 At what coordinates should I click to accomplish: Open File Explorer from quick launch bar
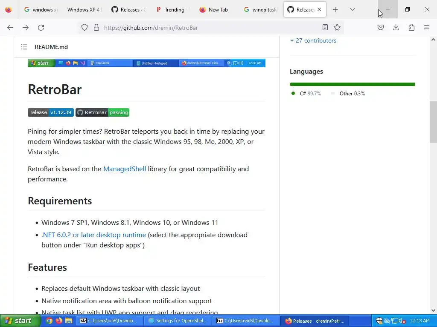(69, 321)
